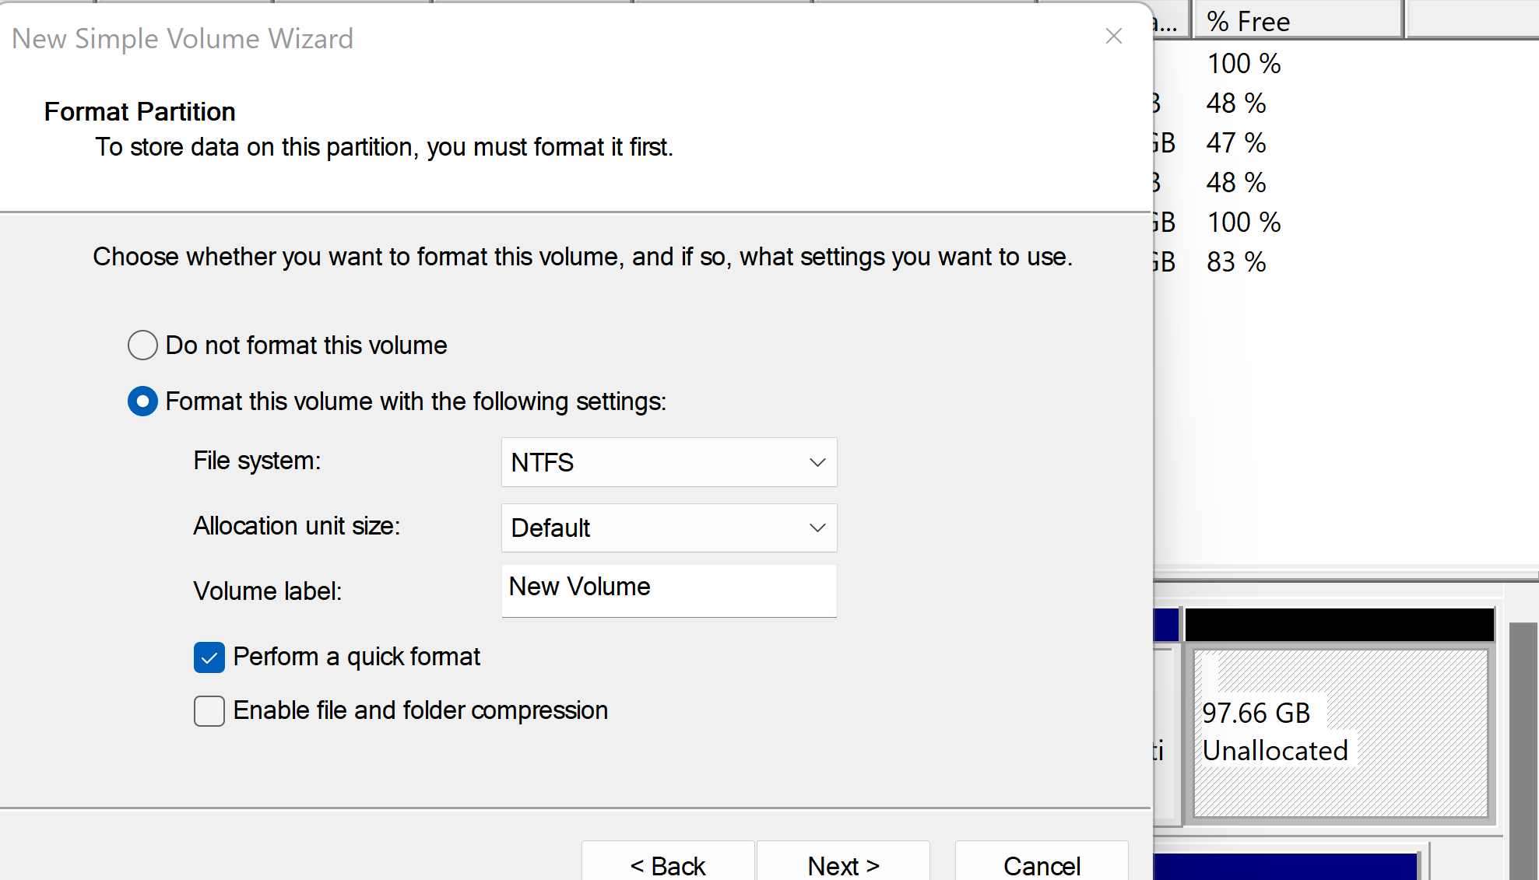Select 'Do not format this volume' option
1539x880 pixels.
142,345
